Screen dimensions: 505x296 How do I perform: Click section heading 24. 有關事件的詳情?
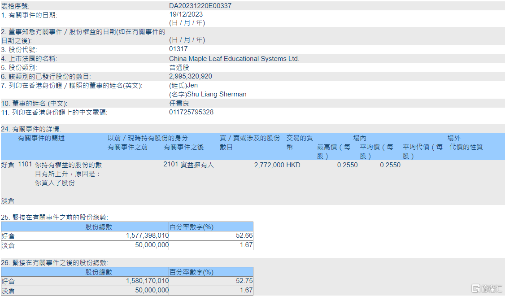[x=31, y=129]
